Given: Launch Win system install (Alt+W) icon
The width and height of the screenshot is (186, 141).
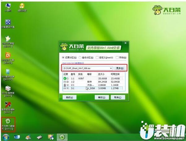Looking at the screenshot, I should [8, 75].
